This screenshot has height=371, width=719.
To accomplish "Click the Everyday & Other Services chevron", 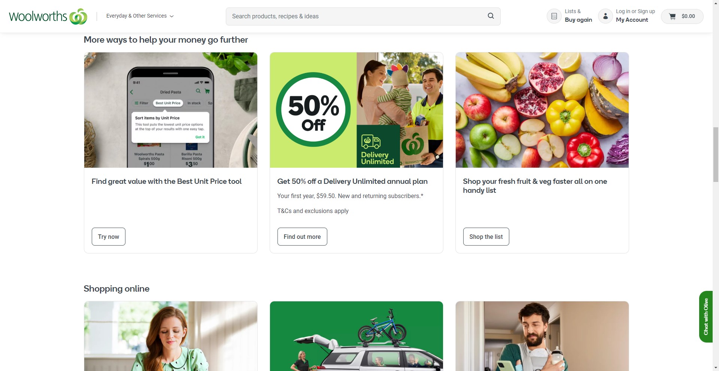I will click(172, 16).
